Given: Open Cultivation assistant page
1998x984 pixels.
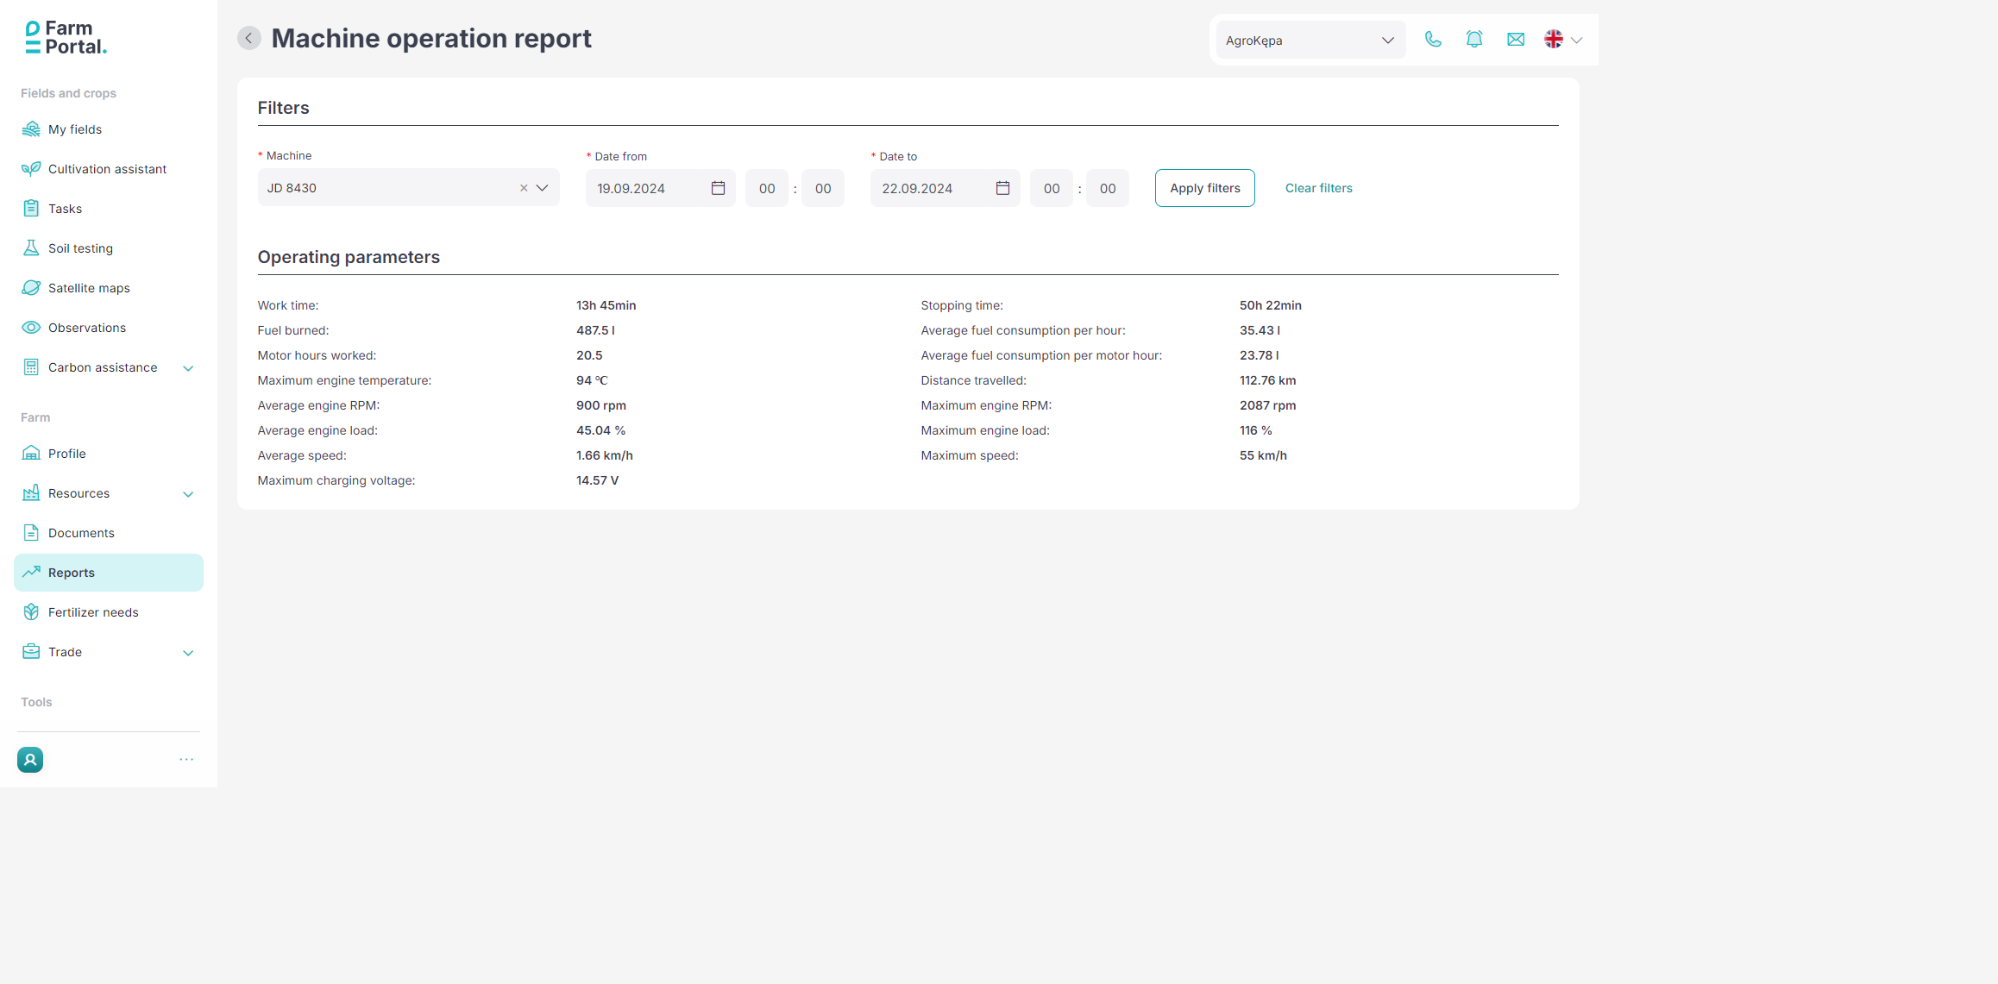Looking at the screenshot, I should click(109, 169).
